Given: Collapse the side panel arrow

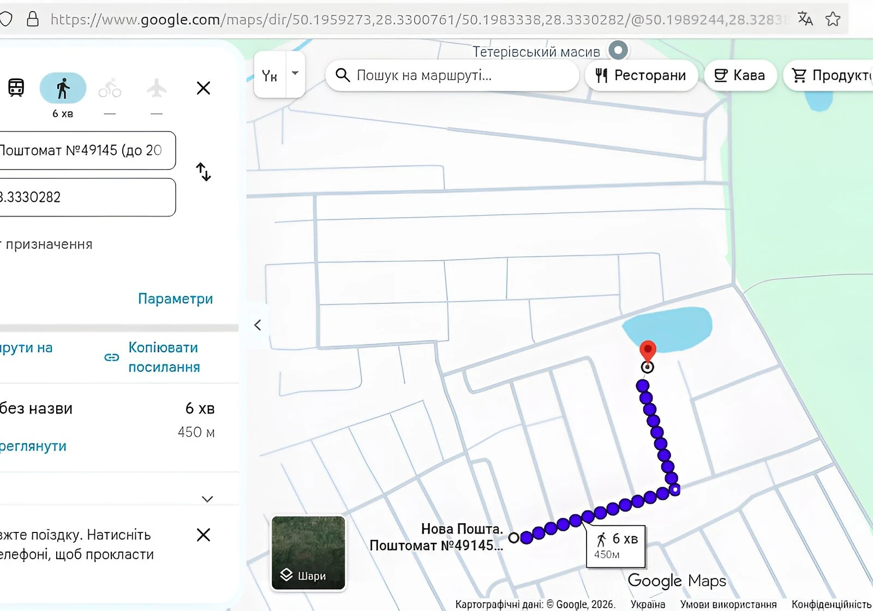Looking at the screenshot, I should pos(258,325).
